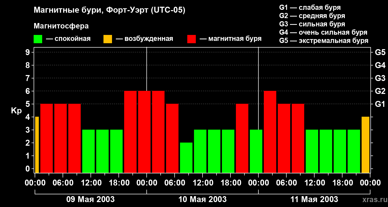Select the red Kp 5 bar at 19:00–22:00 on 10 May

coord(242,138)
